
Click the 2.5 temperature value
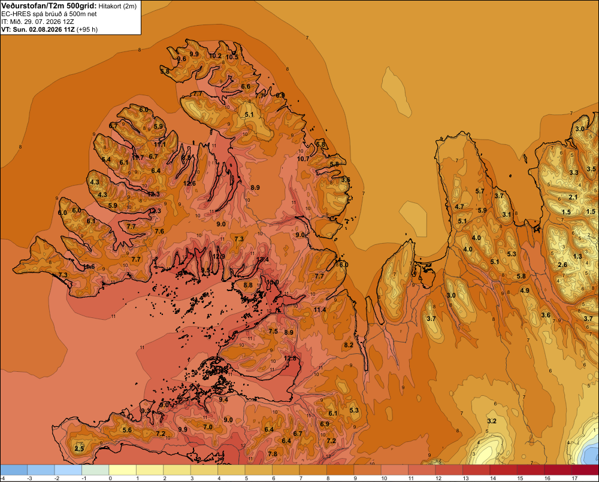click(x=79, y=448)
